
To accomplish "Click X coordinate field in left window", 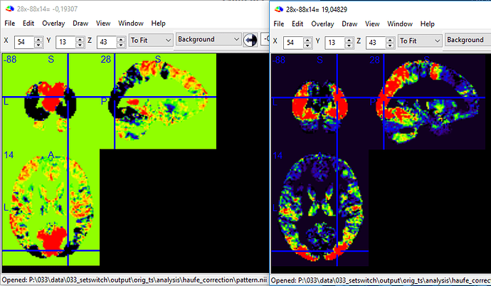I will 24,41.
